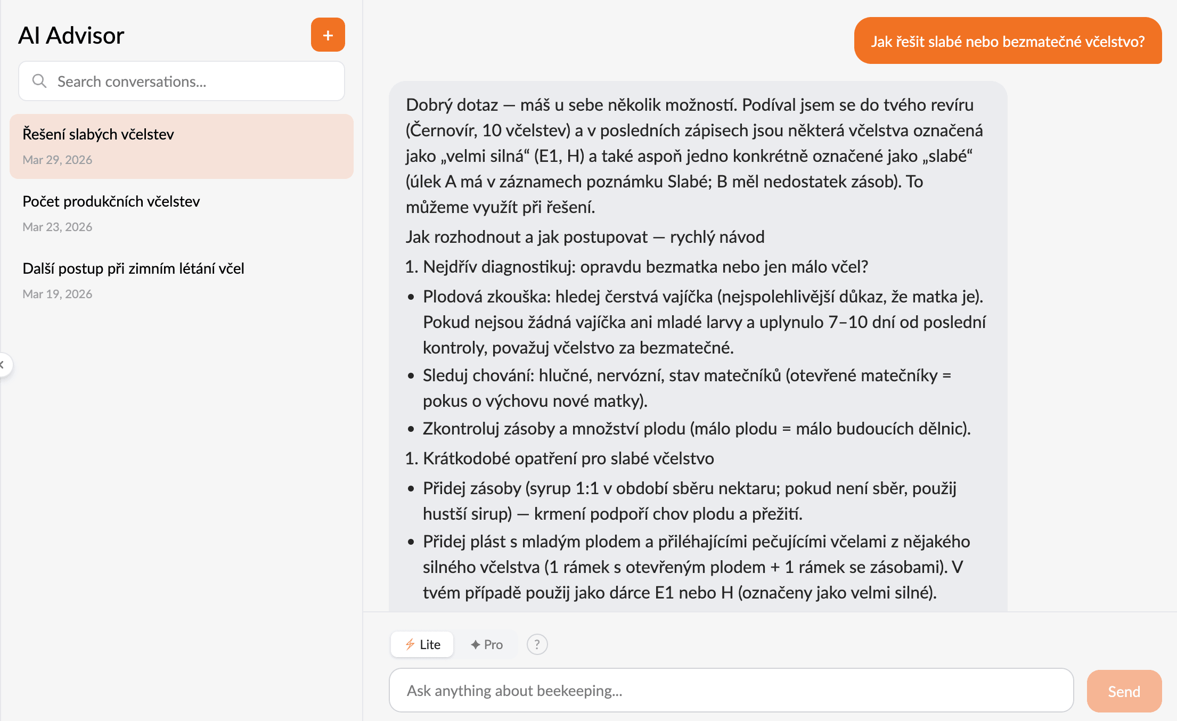The height and width of the screenshot is (721, 1177).
Task: Switch to Pro mode
Action: click(487, 644)
